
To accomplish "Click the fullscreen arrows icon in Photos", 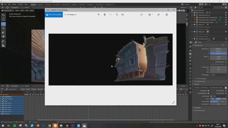I will 173,102.
